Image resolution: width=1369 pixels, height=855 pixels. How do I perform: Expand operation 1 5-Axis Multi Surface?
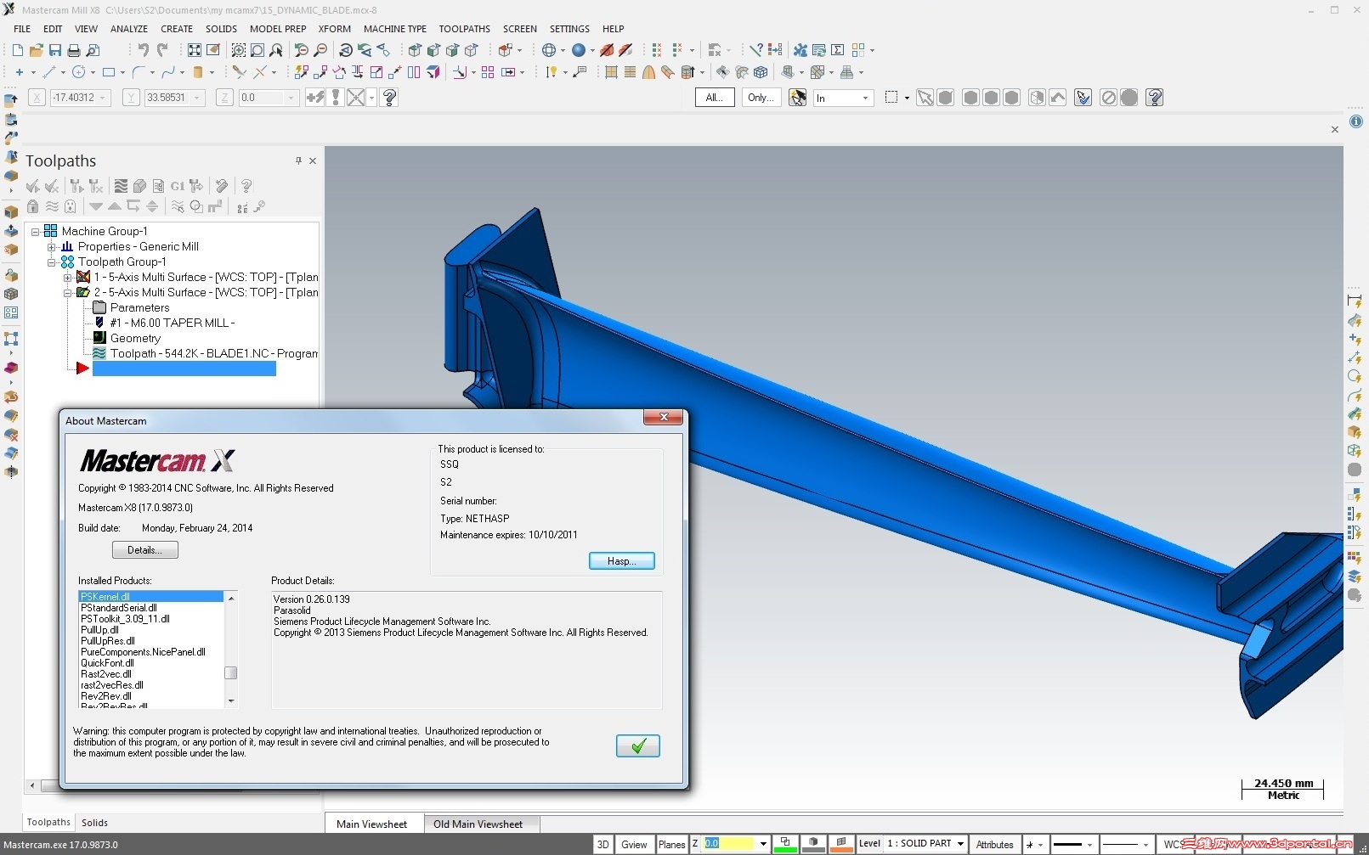tap(67, 277)
